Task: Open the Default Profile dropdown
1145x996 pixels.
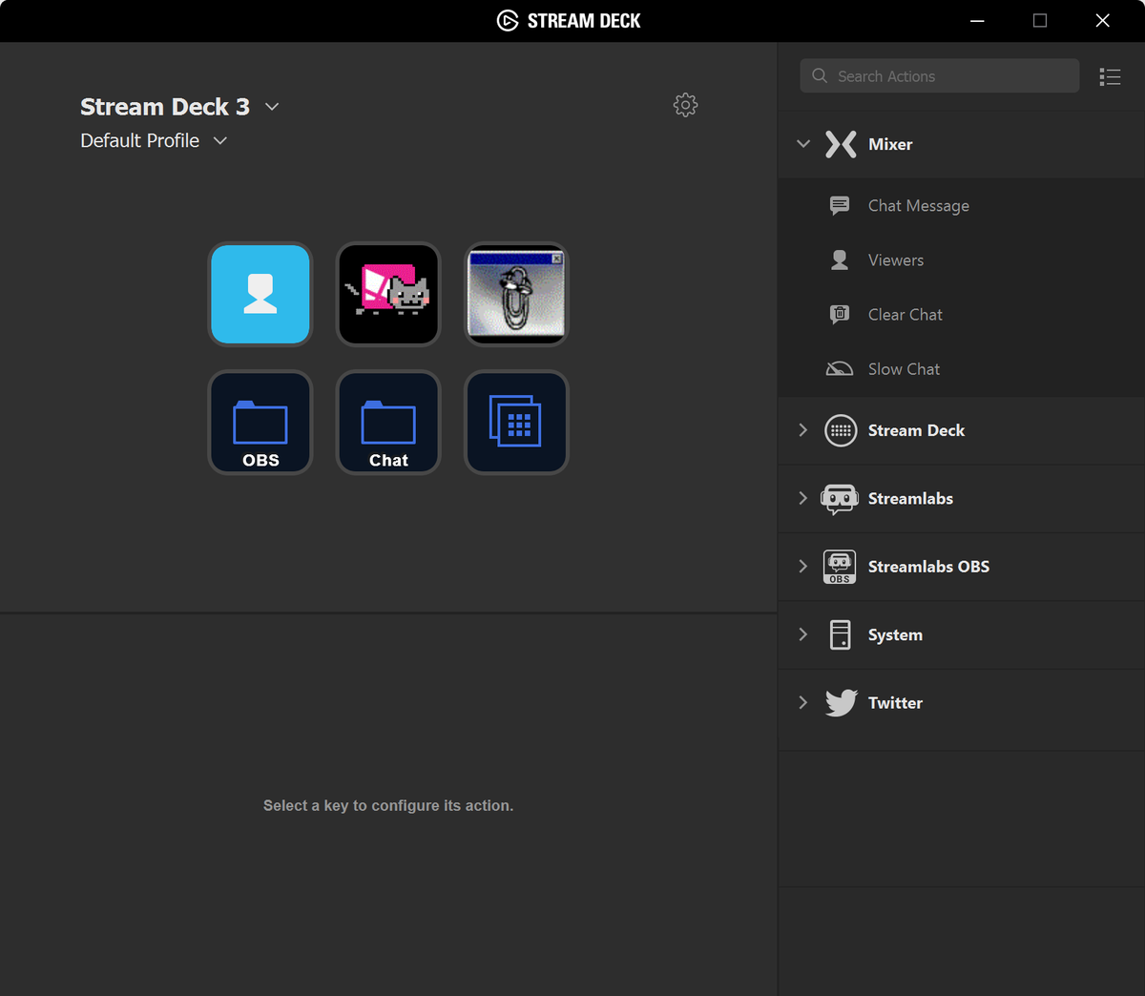Action: [220, 140]
